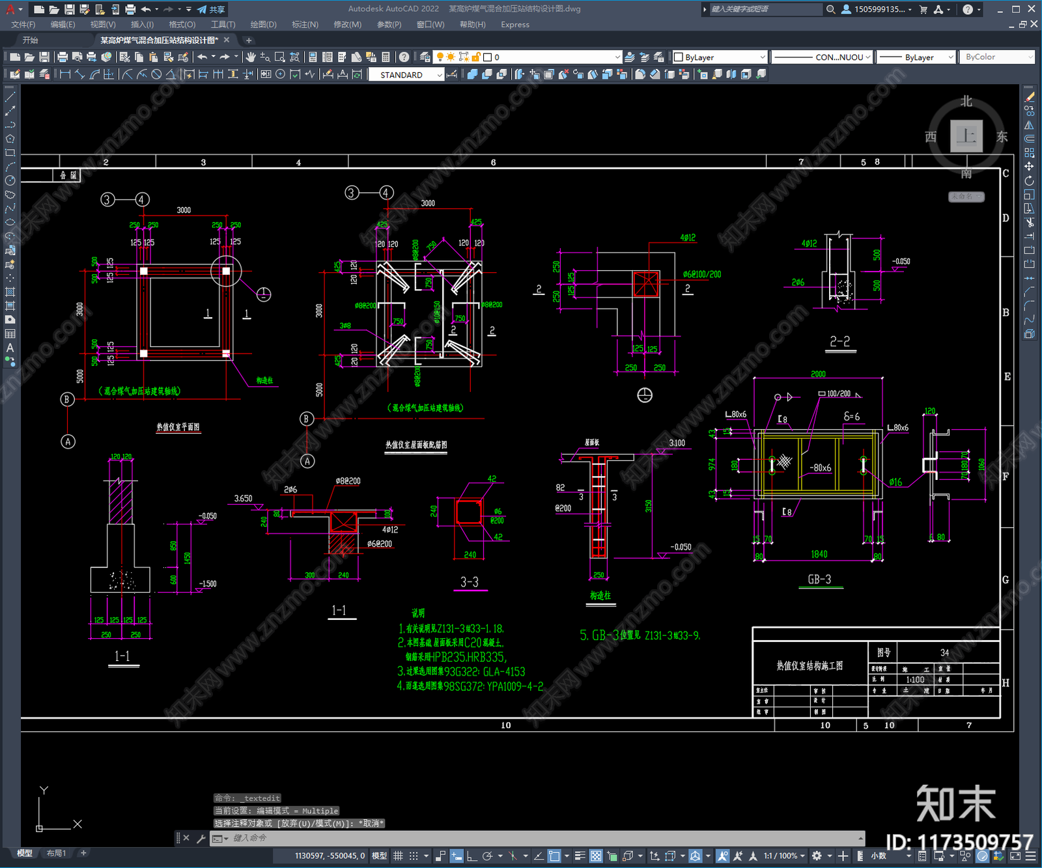This screenshot has height=868, width=1042.
Task: Expand the 1:1 / 100% annotation scale
Action: (x=785, y=856)
